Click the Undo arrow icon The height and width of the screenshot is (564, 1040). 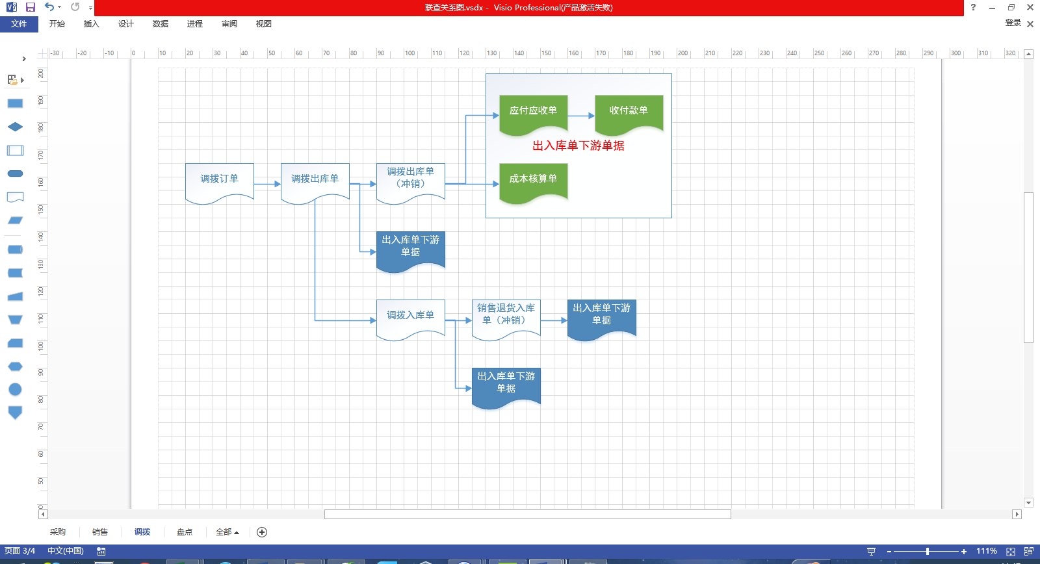click(49, 7)
